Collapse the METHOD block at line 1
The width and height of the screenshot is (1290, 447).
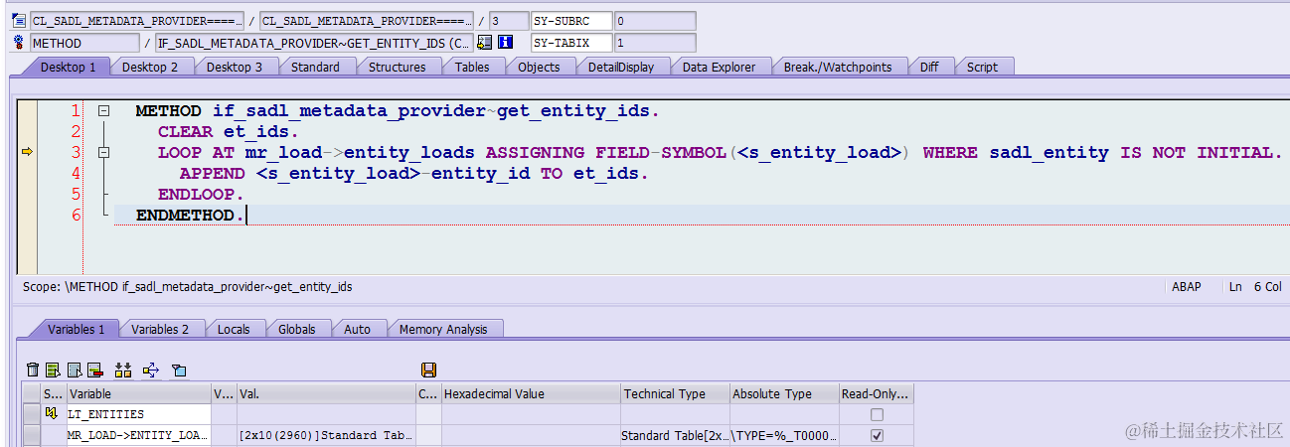click(104, 111)
